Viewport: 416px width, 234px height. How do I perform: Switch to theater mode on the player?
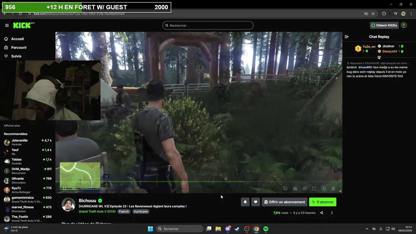(x=305, y=188)
